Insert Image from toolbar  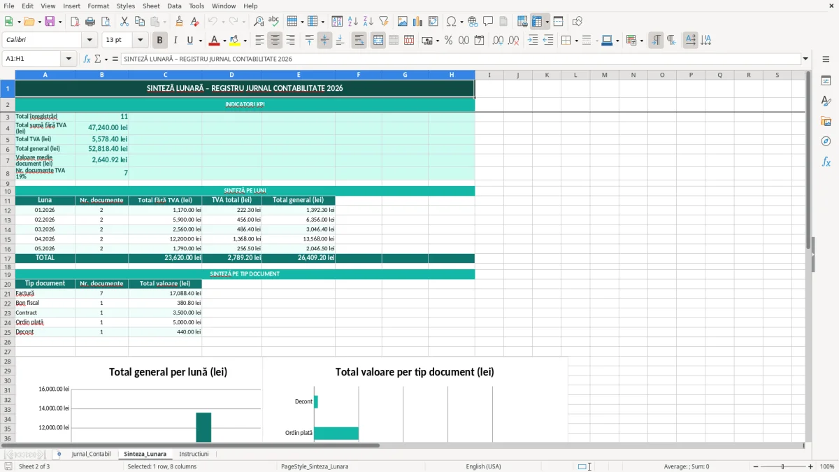(x=403, y=22)
